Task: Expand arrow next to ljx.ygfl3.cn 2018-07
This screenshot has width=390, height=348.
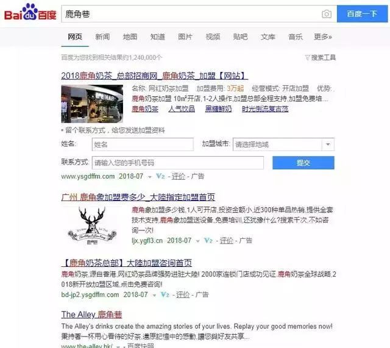Action: coord(197,241)
